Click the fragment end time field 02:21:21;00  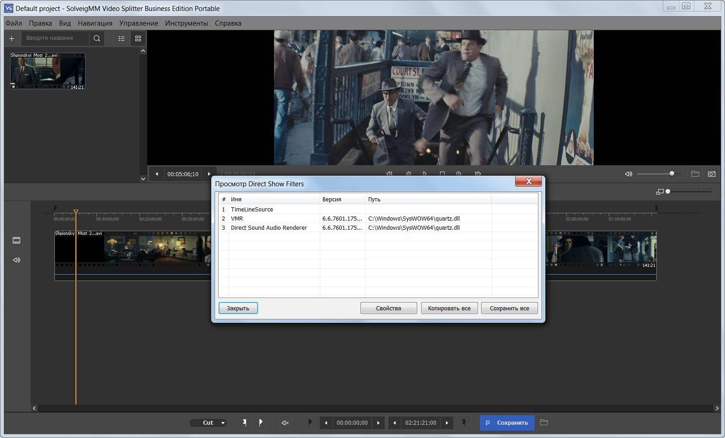[421, 422]
